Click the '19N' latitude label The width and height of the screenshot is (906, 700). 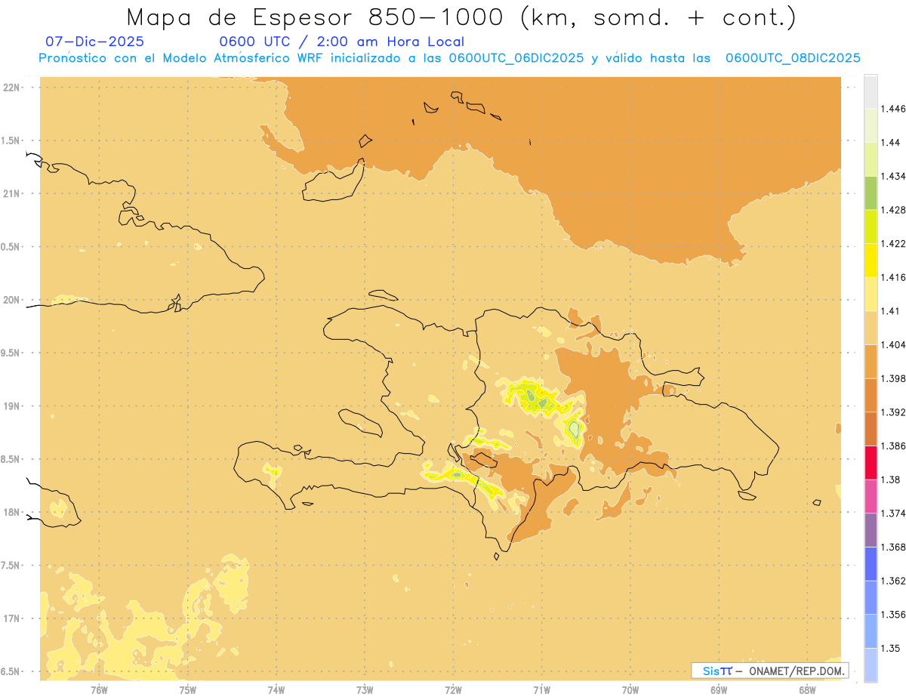click(11, 406)
